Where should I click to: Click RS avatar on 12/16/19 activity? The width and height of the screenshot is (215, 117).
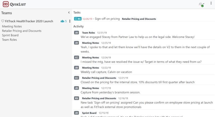point(76,98)
